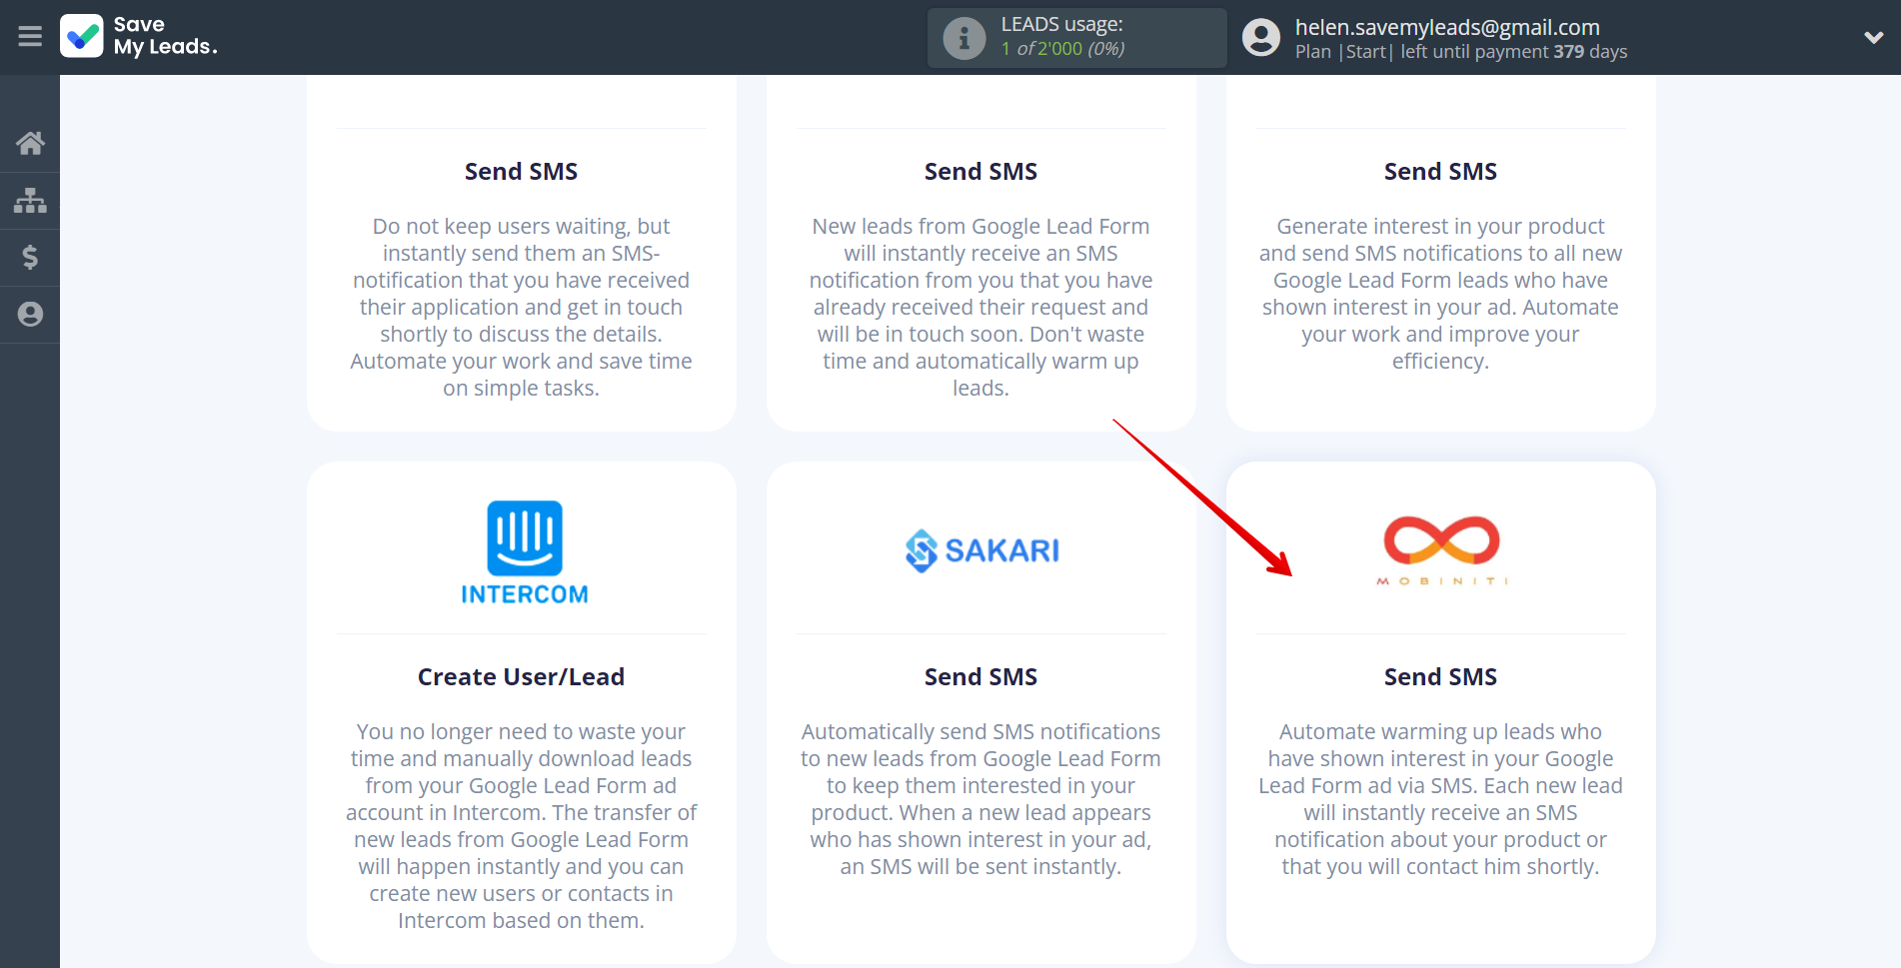Click the Mobiniti card description text
The image size is (1901, 968).
click(x=1440, y=799)
